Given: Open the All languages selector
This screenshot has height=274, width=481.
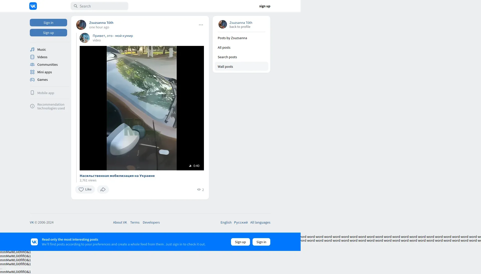Looking at the screenshot, I should [x=260, y=222].
